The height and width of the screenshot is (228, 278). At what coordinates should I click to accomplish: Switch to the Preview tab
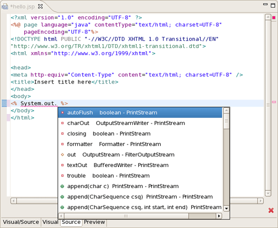(x=94, y=222)
